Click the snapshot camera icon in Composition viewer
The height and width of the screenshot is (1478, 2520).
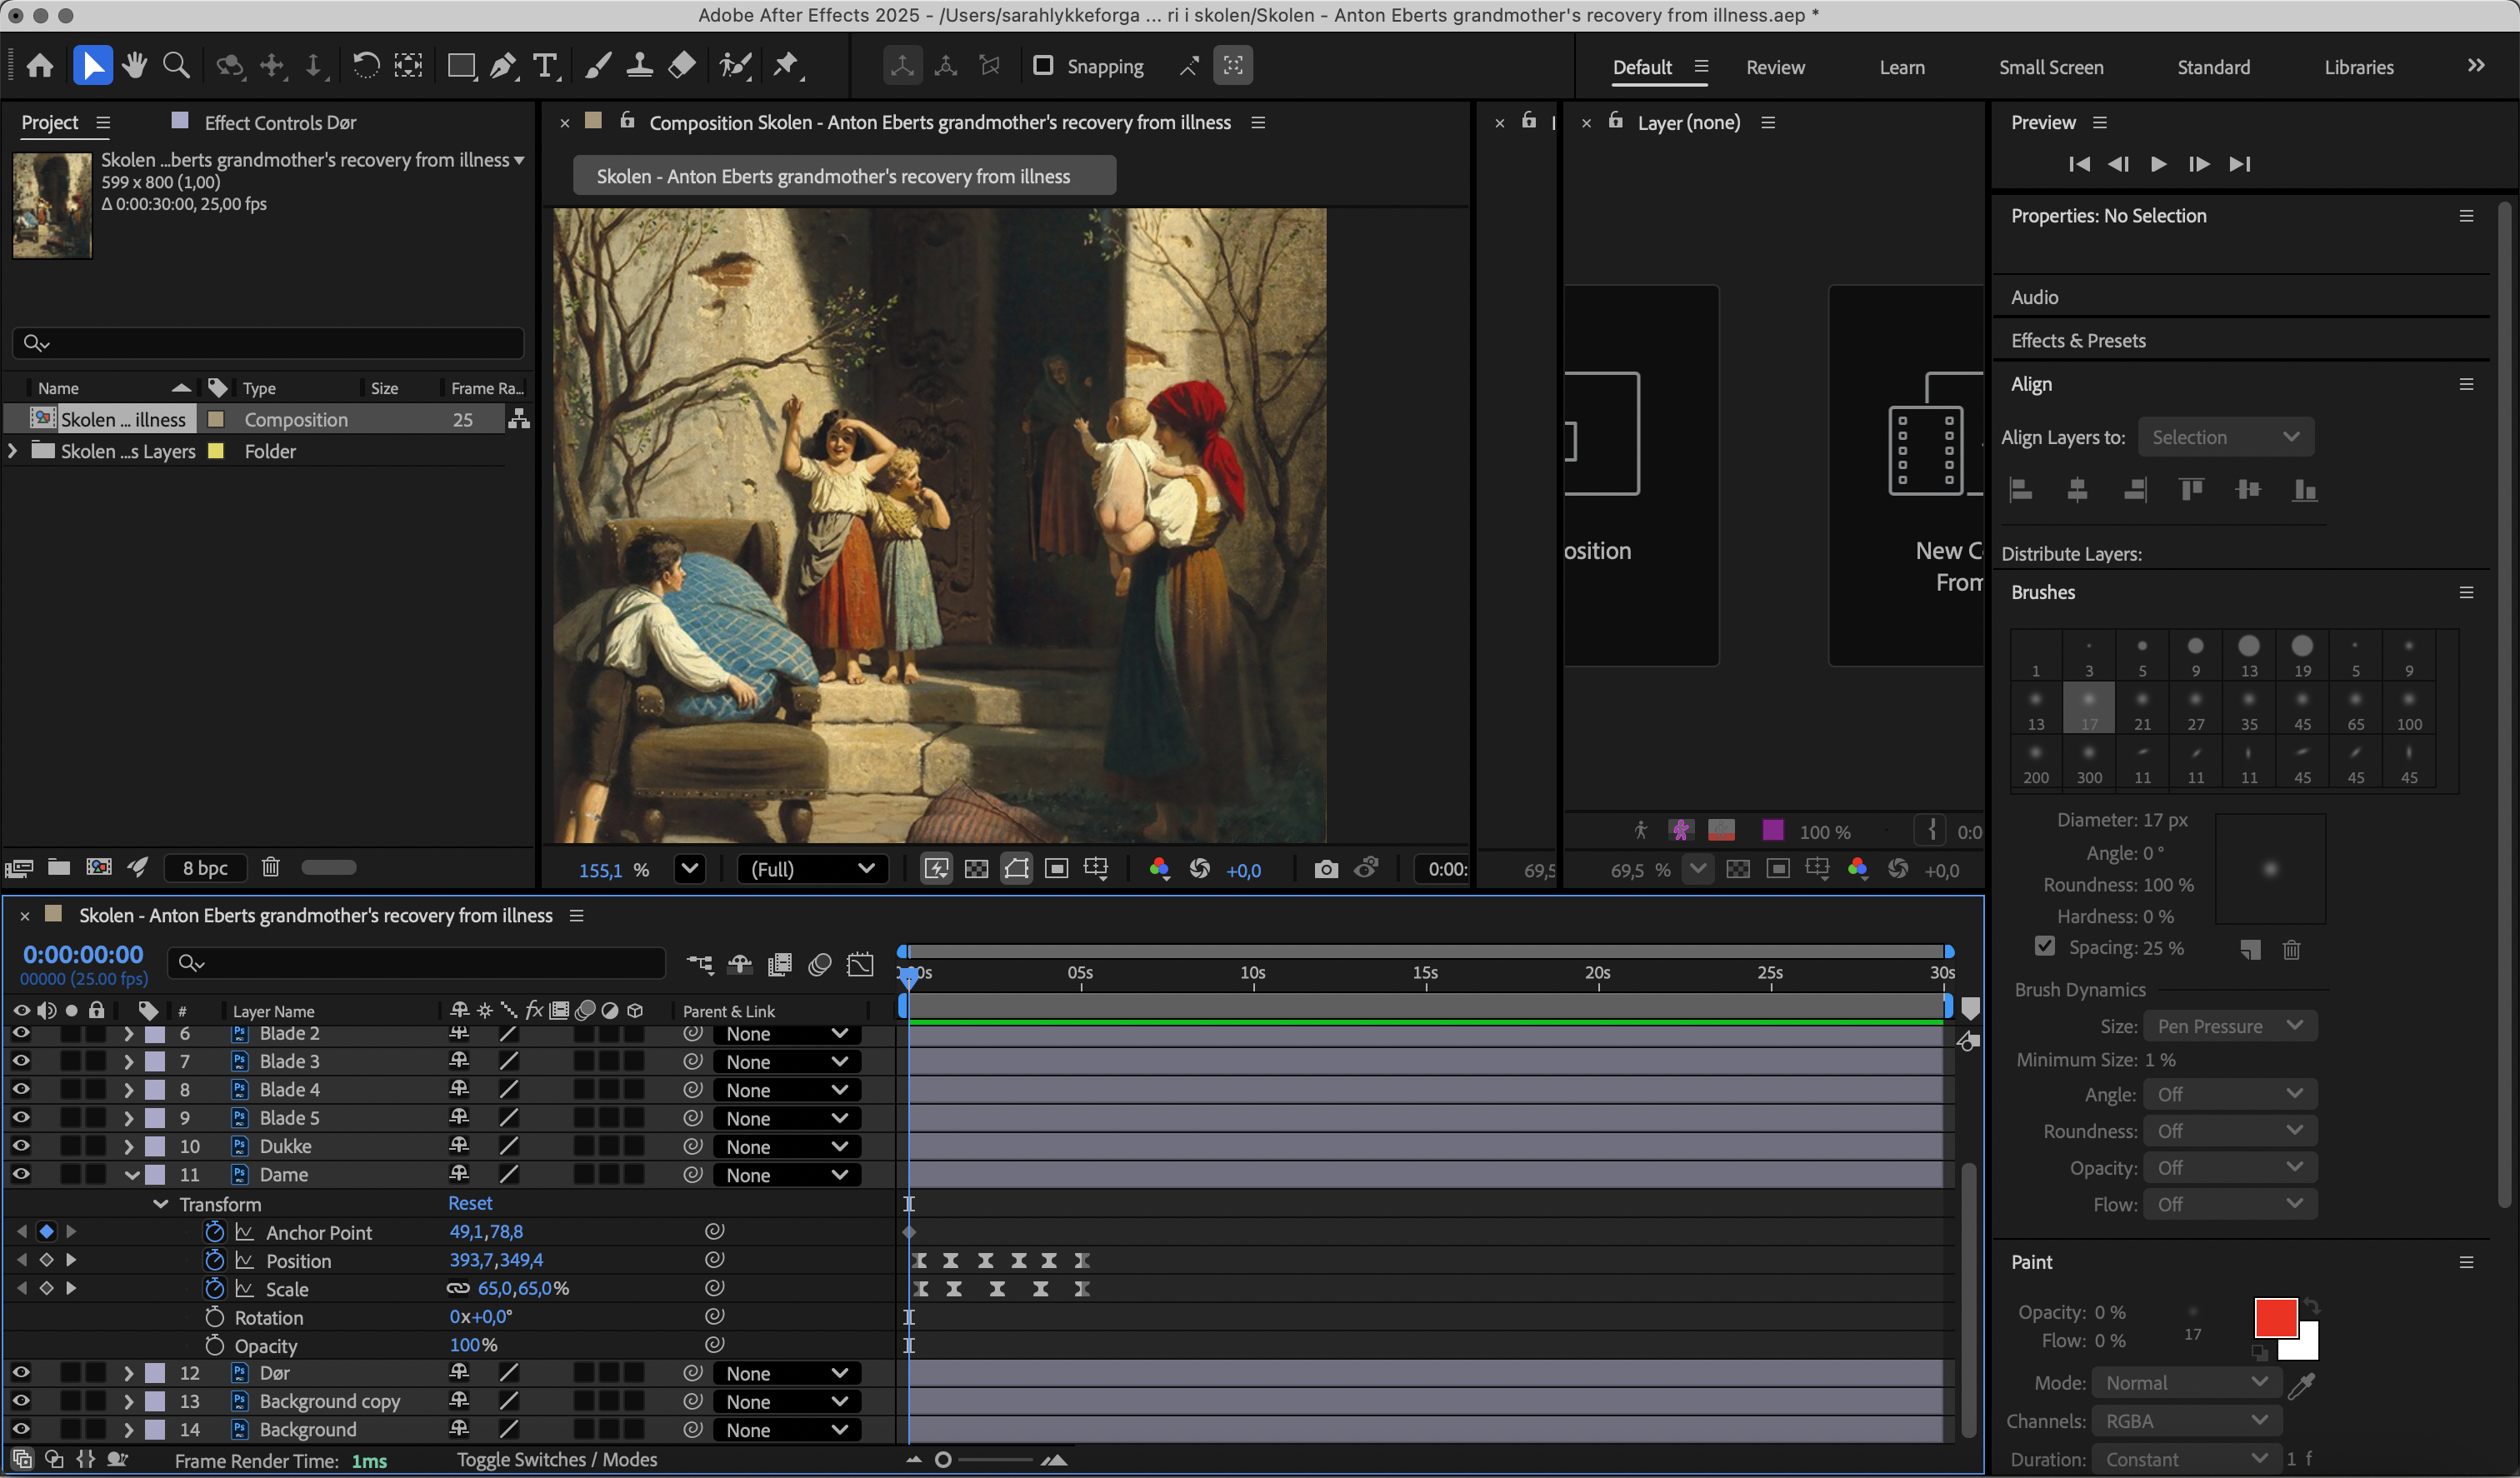coord(1325,869)
